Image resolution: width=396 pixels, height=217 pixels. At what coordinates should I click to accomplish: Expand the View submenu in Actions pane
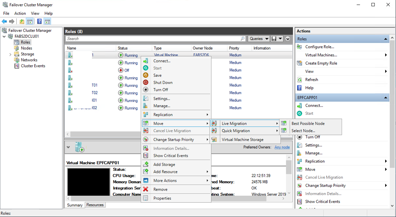(386, 71)
